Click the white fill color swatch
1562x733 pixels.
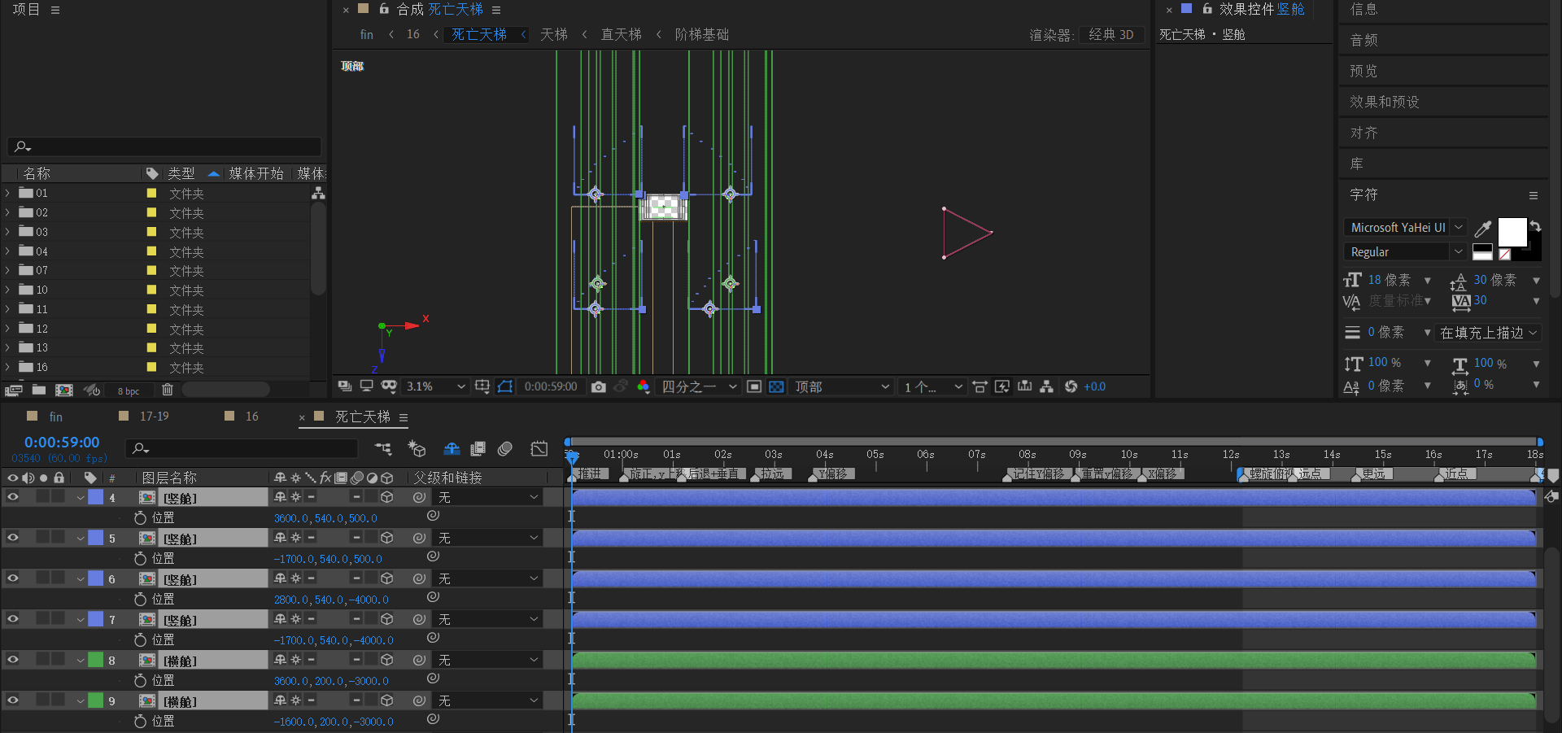point(1512,233)
